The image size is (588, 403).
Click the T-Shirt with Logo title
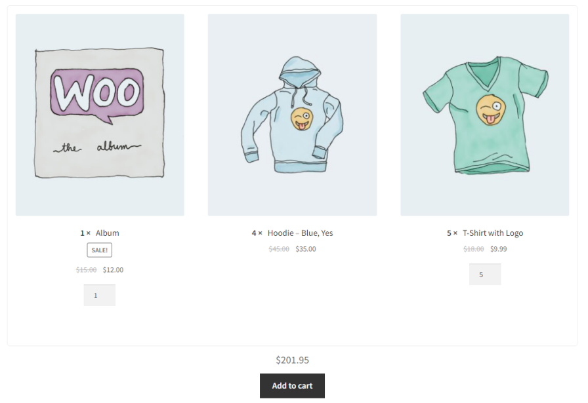click(x=493, y=233)
